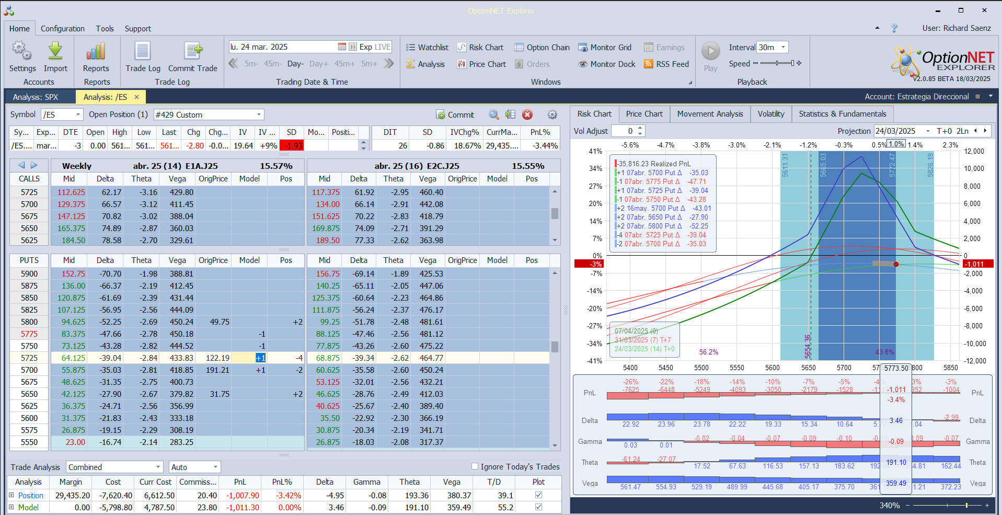This screenshot has width=1002, height=515.
Task: Switch to the Statistics & Fundamentals tab
Action: pyautogui.click(x=843, y=114)
